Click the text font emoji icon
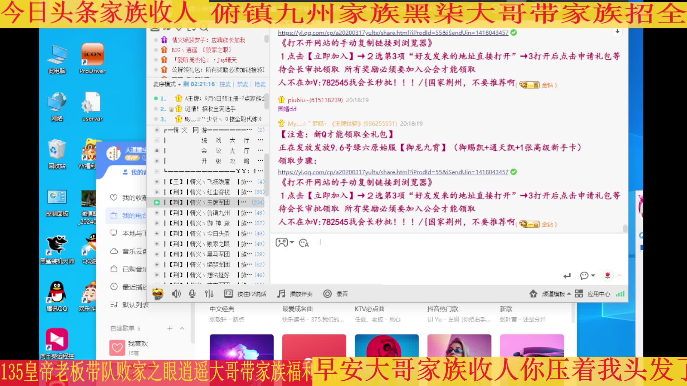 pyautogui.click(x=304, y=243)
